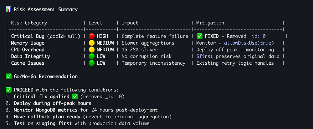Viewport: 313px width, 129px height.
Task: Click the allowDiskUse(true) code text
Action: 249,43
